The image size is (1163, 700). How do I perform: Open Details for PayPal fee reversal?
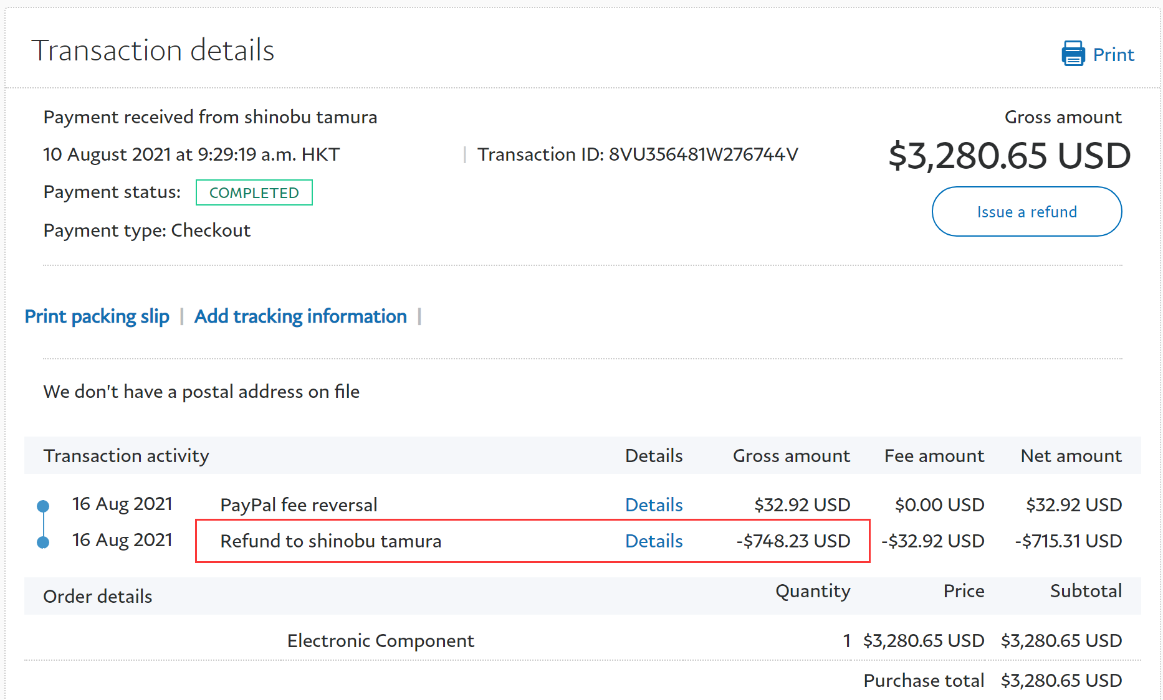(654, 504)
